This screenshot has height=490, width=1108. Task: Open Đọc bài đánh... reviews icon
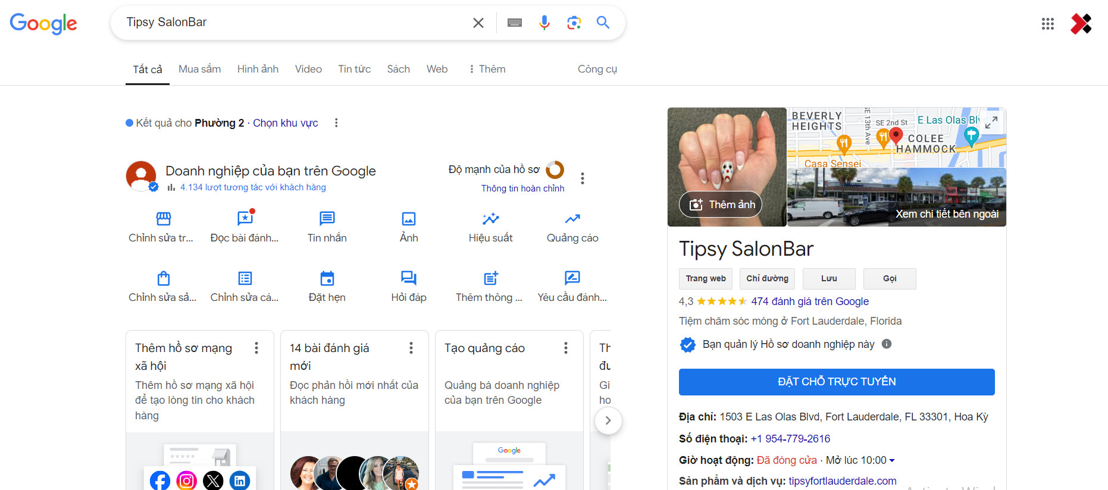pyautogui.click(x=245, y=218)
